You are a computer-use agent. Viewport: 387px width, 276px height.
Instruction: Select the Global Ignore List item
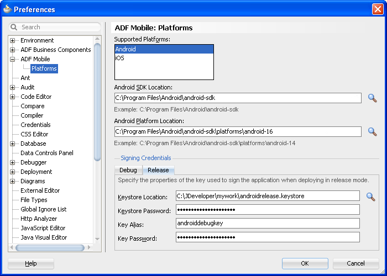pyautogui.click(x=44, y=209)
